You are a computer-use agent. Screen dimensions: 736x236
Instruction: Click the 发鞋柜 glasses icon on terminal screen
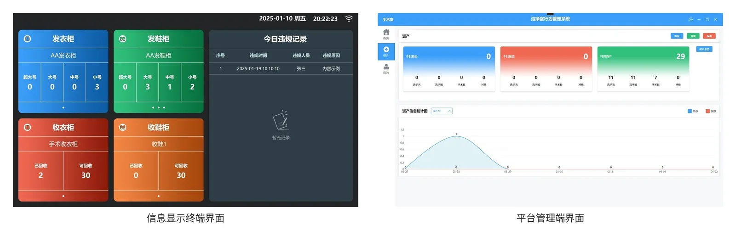(x=123, y=39)
